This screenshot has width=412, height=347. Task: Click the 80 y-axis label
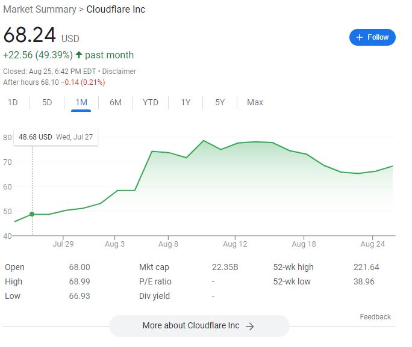click(7, 138)
